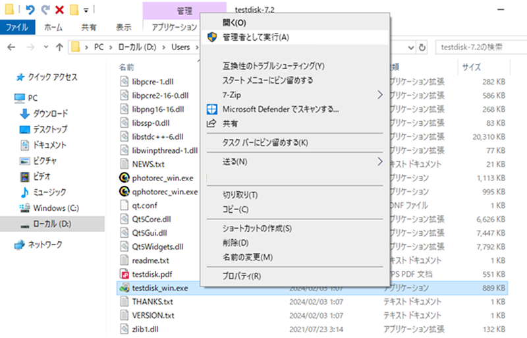Choose 削除(D) in the context menu

click(x=294, y=243)
